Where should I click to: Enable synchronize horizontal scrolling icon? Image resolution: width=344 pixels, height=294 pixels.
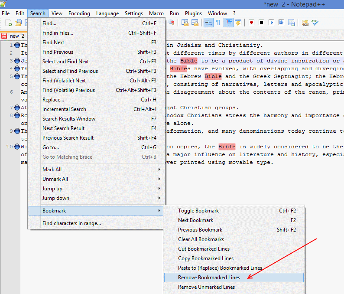pos(195,23)
